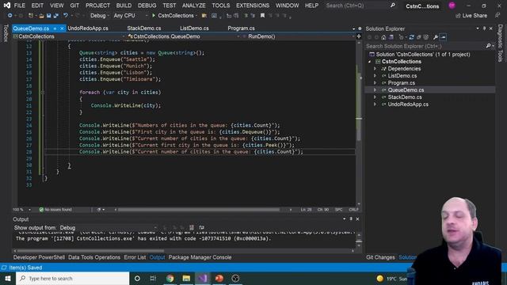
Task: Switch to the Program.cs editor tab
Action: click(x=241, y=28)
